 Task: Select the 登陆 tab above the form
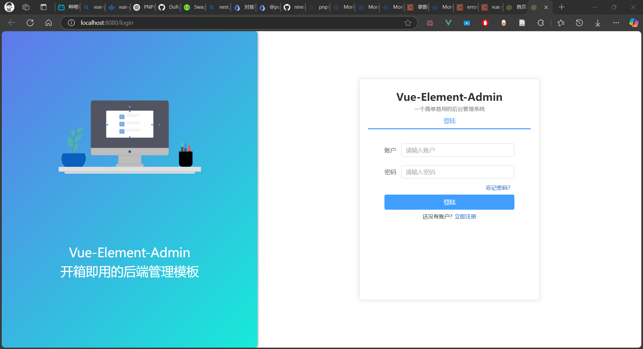[449, 121]
